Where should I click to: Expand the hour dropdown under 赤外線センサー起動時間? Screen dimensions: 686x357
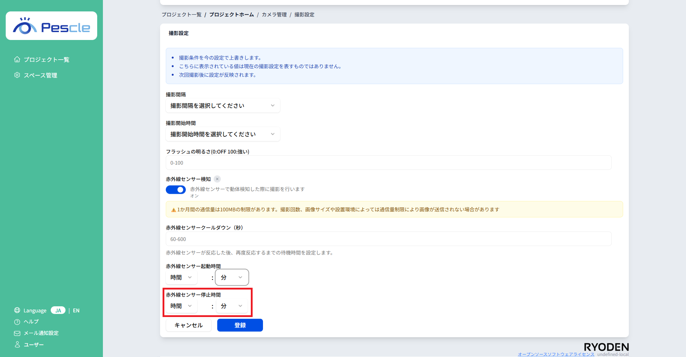tap(181, 277)
